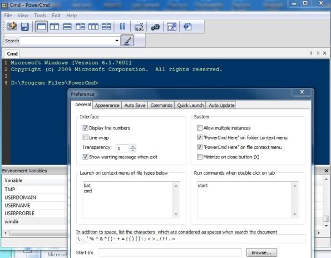Click the new command window icon

point(12,27)
